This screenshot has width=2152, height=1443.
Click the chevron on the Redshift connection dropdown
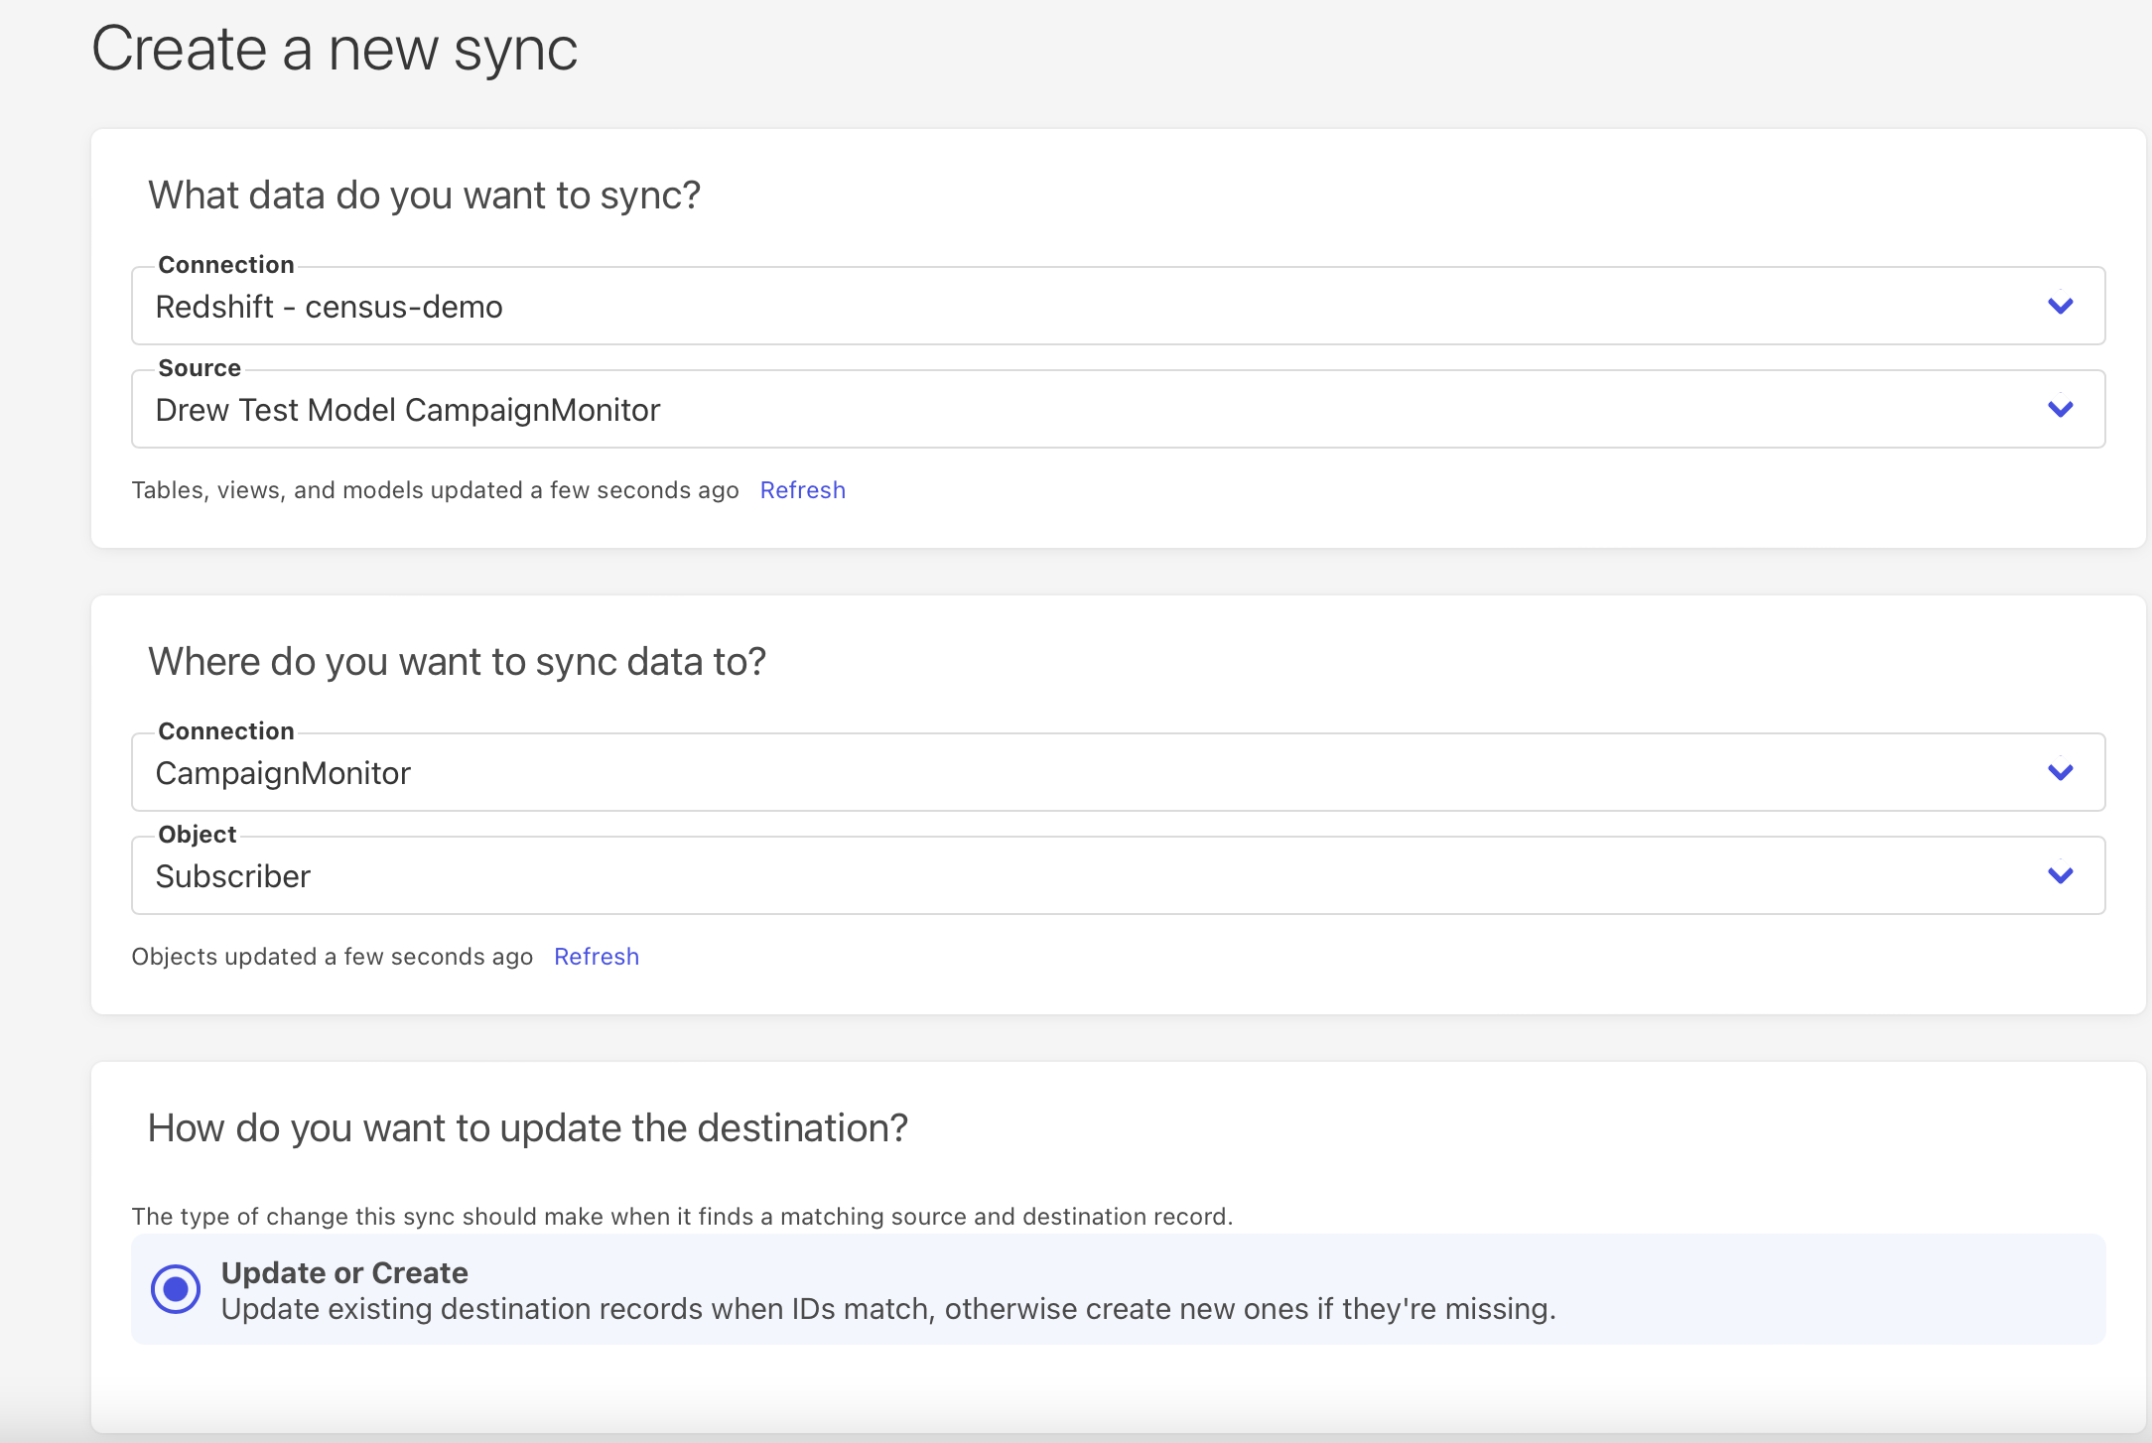(2061, 306)
